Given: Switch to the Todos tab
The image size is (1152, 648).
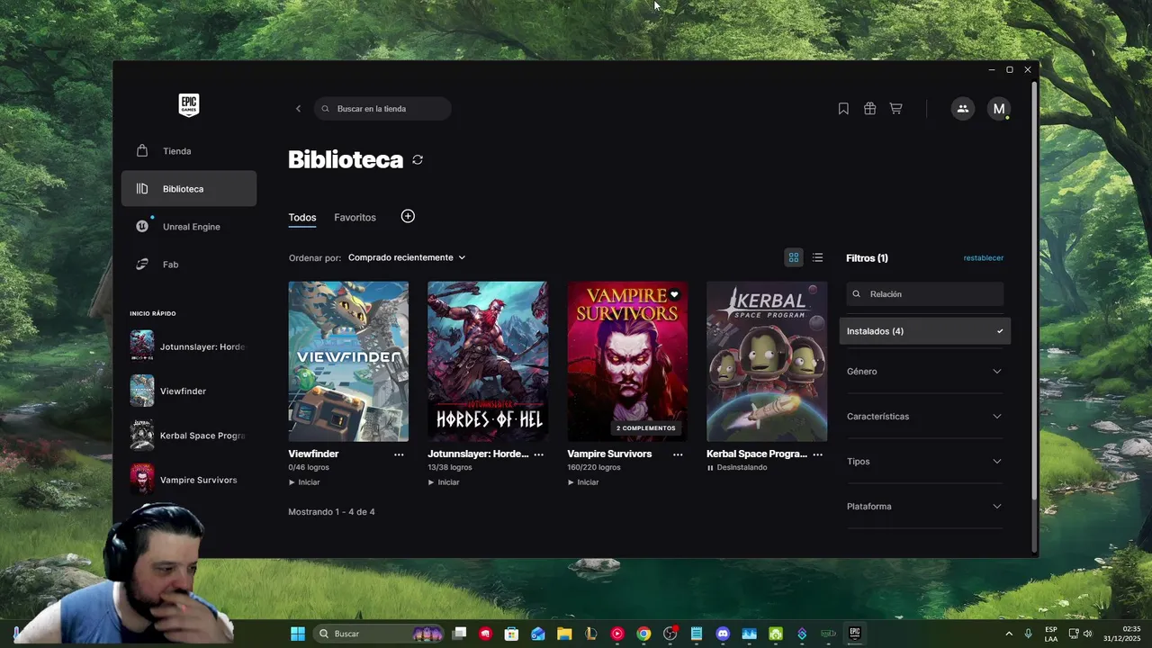Looking at the screenshot, I should 302,218.
